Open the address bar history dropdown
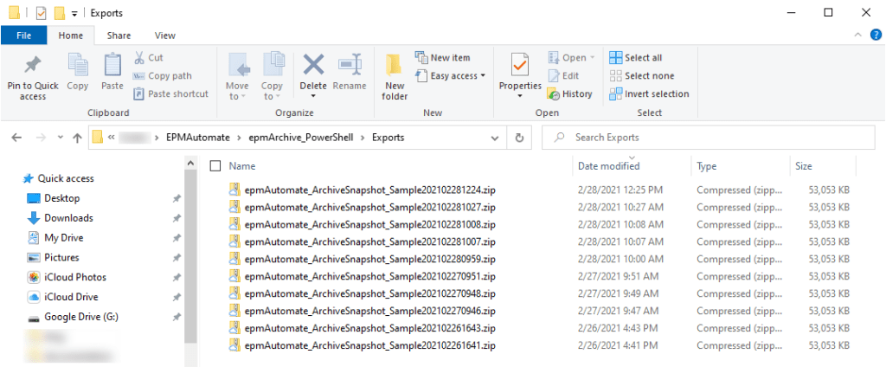The image size is (886, 367). pos(496,138)
